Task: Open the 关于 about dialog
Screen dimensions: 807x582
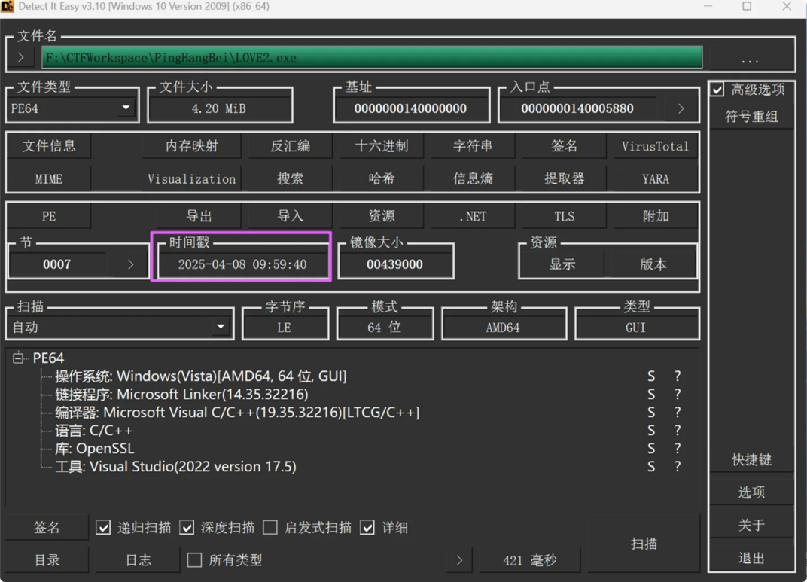Action: tap(751, 526)
